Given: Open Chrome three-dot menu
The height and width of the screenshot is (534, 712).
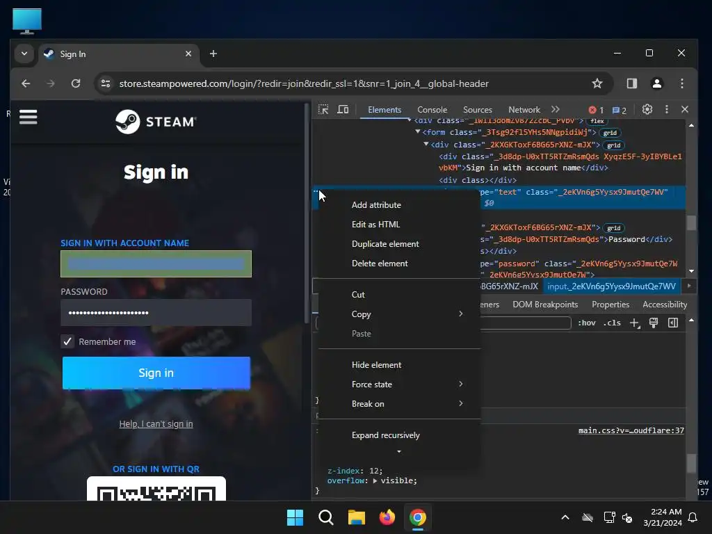Looking at the screenshot, I should (681, 83).
